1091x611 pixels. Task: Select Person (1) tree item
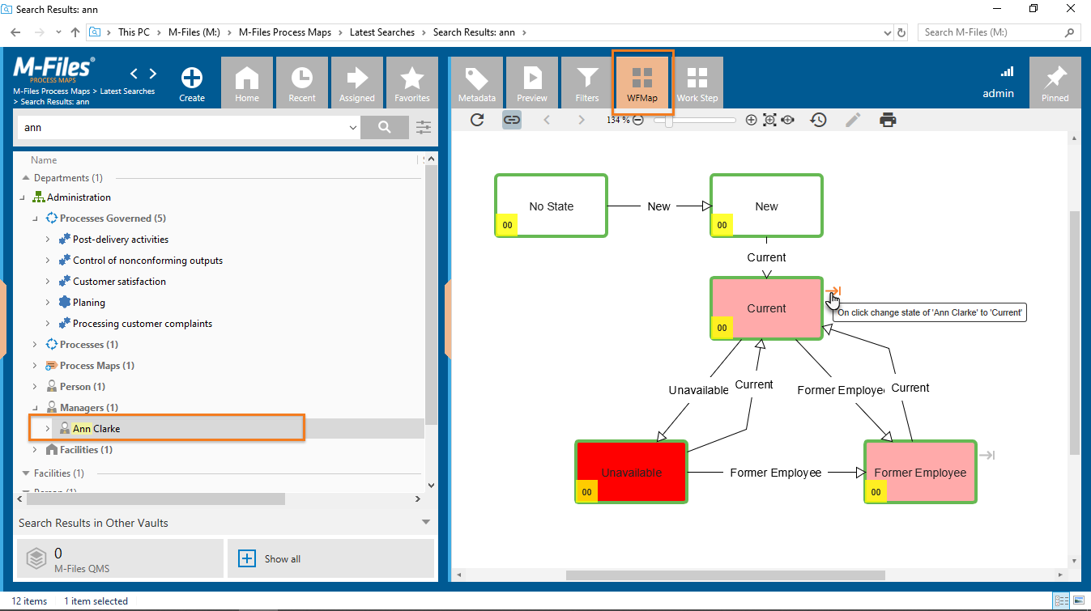point(83,387)
